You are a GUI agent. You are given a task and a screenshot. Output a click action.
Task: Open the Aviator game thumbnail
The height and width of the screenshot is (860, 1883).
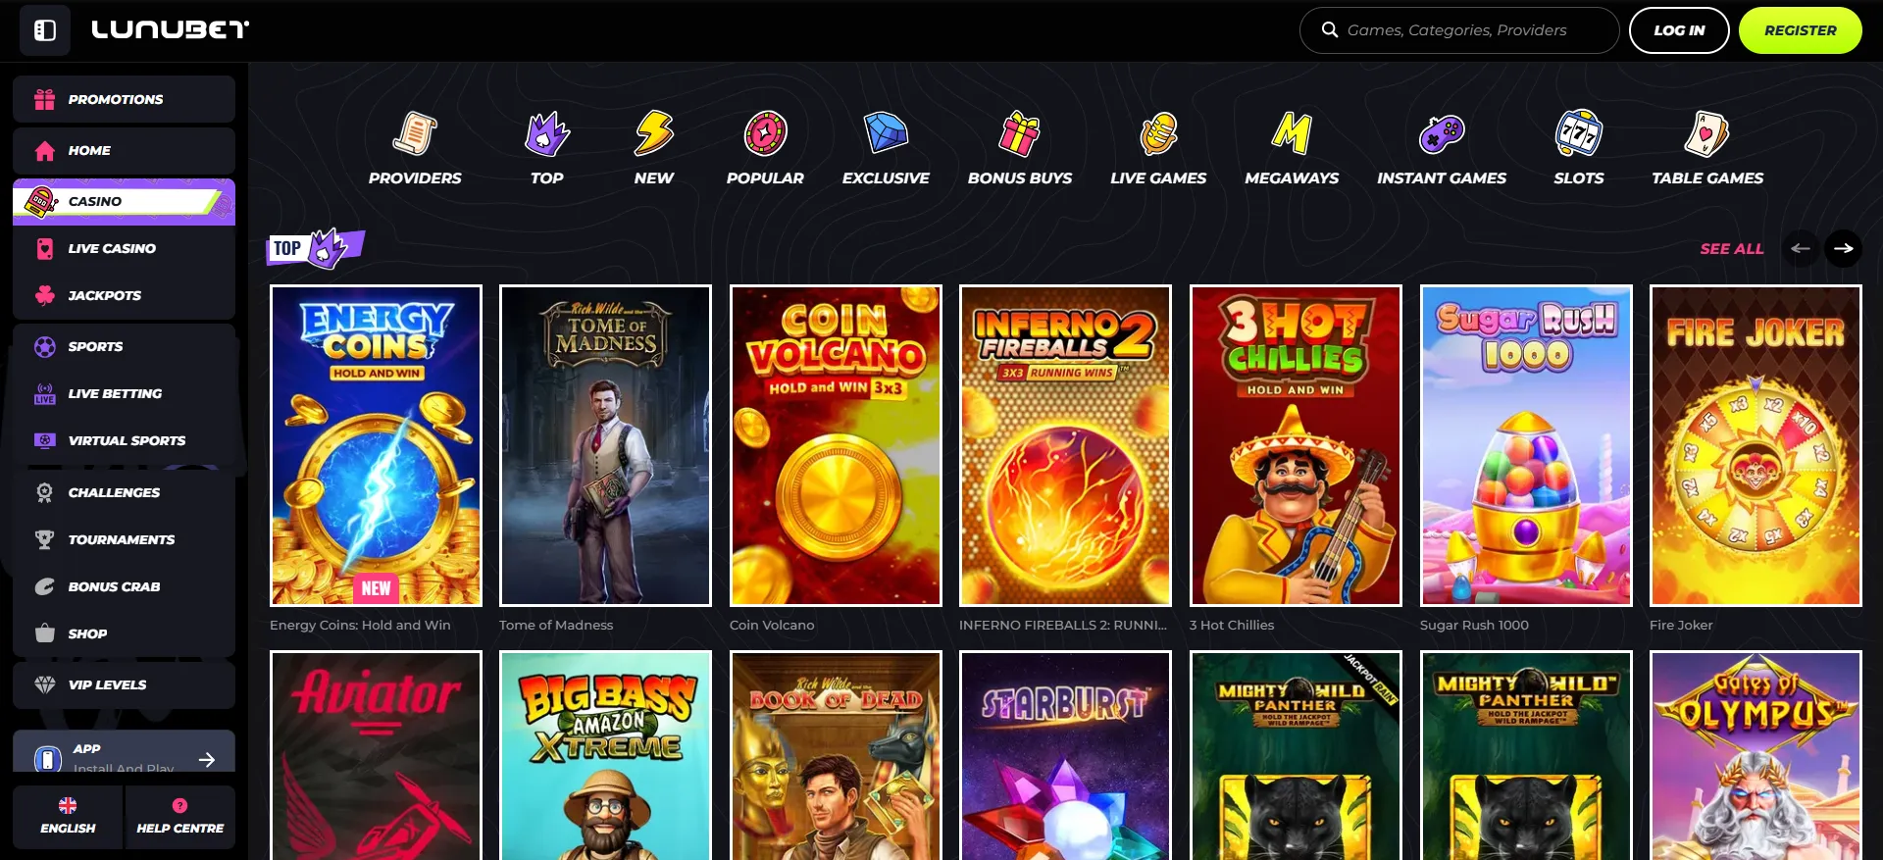(376, 755)
